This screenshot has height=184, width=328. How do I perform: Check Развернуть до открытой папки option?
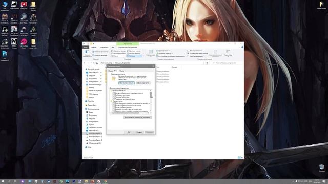(114, 99)
